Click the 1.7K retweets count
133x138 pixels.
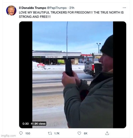tap(57, 133)
